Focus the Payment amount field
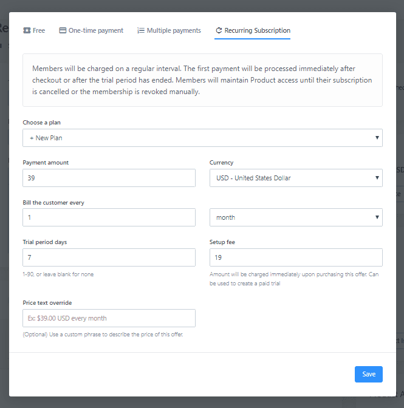This screenshot has height=408, width=404. pyautogui.click(x=109, y=178)
